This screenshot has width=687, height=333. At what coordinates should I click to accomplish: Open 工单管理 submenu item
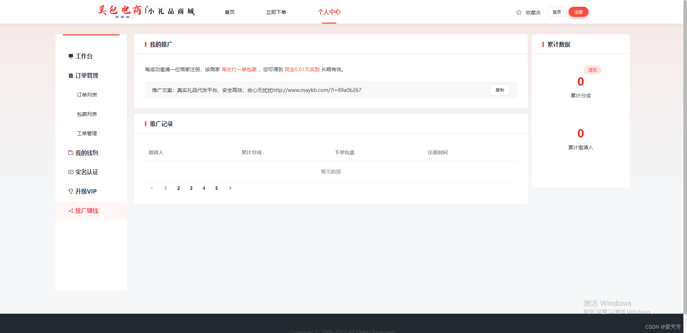pyautogui.click(x=87, y=133)
